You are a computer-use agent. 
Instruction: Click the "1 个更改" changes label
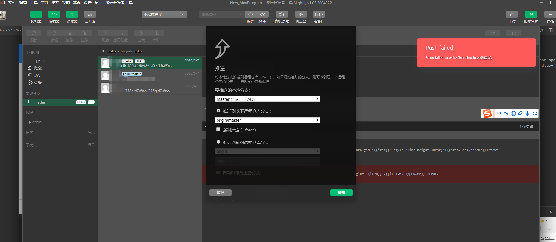[x=526, y=127]
